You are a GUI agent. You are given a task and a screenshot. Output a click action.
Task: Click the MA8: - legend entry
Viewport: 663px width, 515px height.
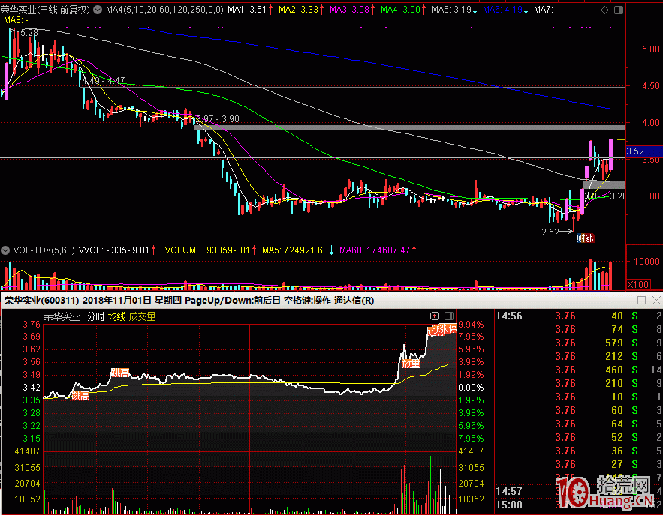pos(16,19)
